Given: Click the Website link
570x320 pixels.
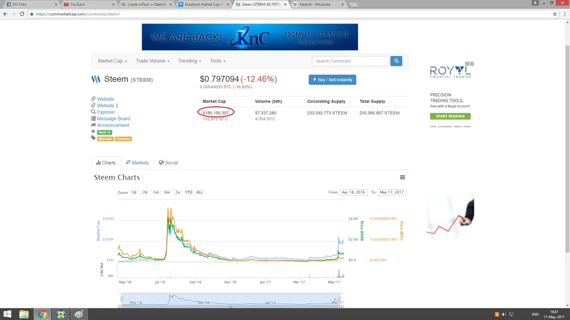Looking at the screenshot, I should tap(106, 99).
